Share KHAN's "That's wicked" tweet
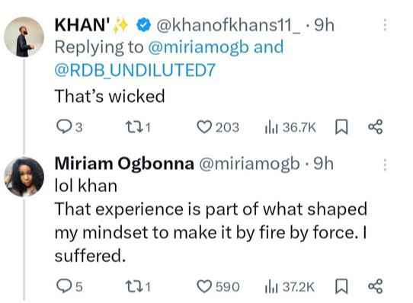 [x=376, y=126]
